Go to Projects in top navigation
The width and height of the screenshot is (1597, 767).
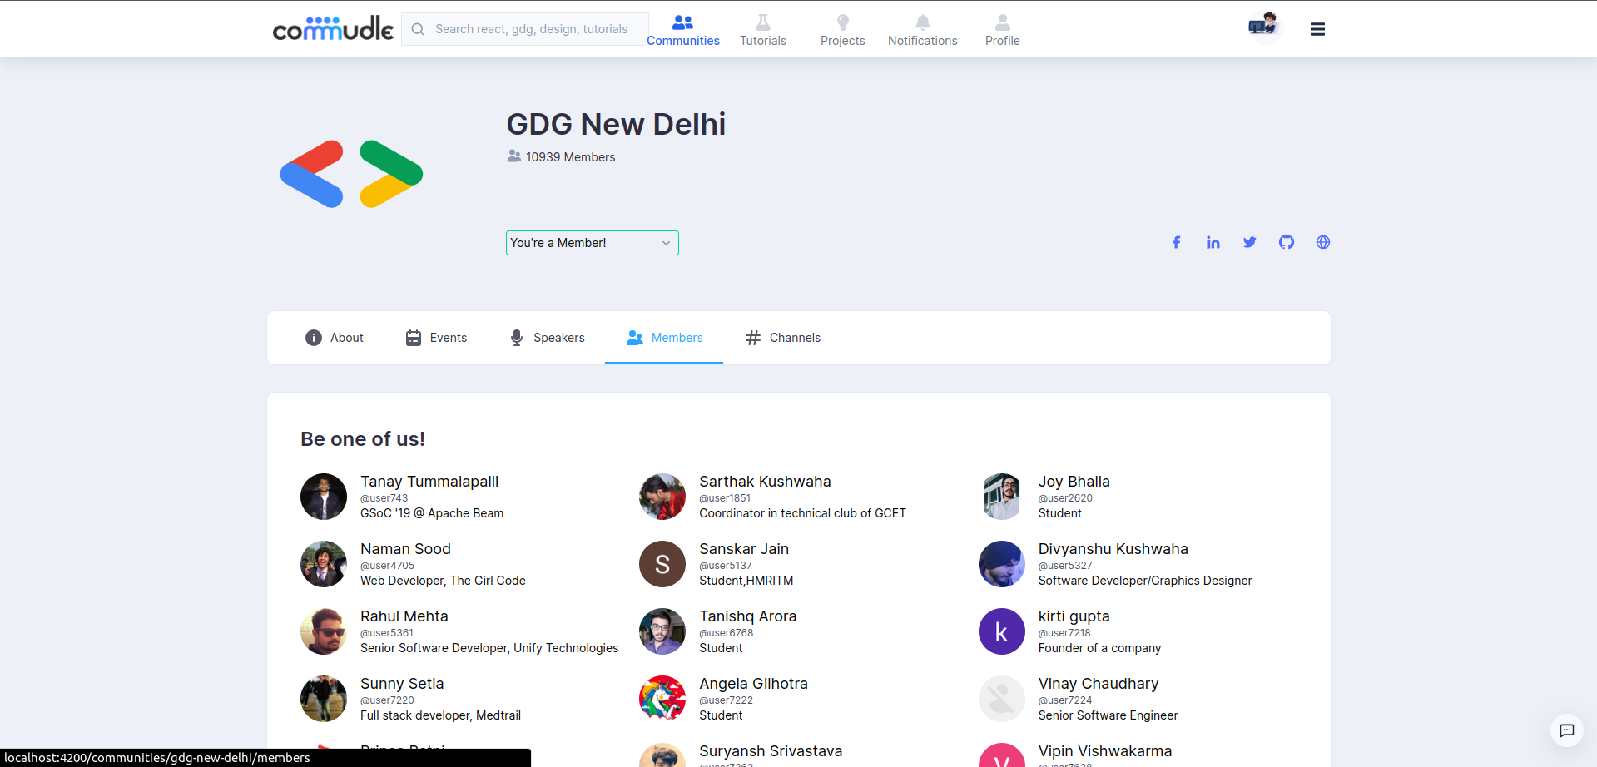pos(843,30)
